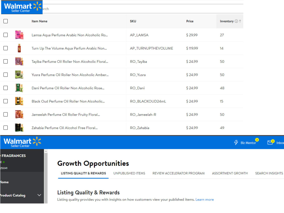The width and height of the screenshot is (284, 213).
Task: Click the sidebar scrollbar up arrow
Action: pos(46,151)
